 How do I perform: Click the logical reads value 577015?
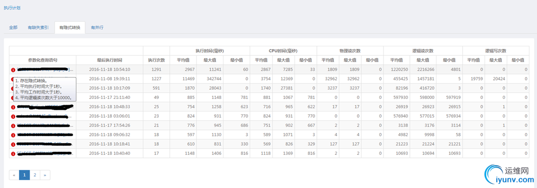coord(427,116)
